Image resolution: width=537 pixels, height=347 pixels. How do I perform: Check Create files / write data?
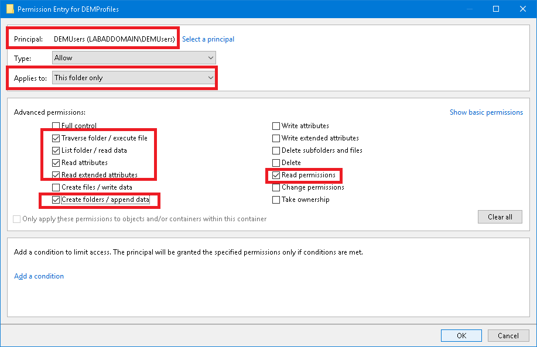56,187
